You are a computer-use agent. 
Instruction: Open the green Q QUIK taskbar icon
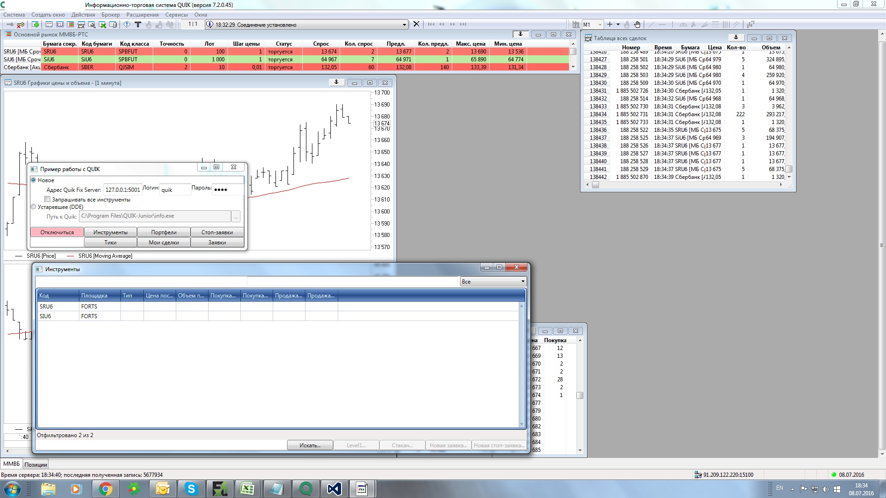point(305,489)
